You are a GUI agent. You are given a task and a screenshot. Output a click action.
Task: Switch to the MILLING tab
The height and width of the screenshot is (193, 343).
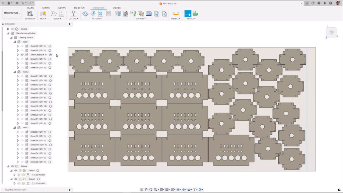click(30, 8)
